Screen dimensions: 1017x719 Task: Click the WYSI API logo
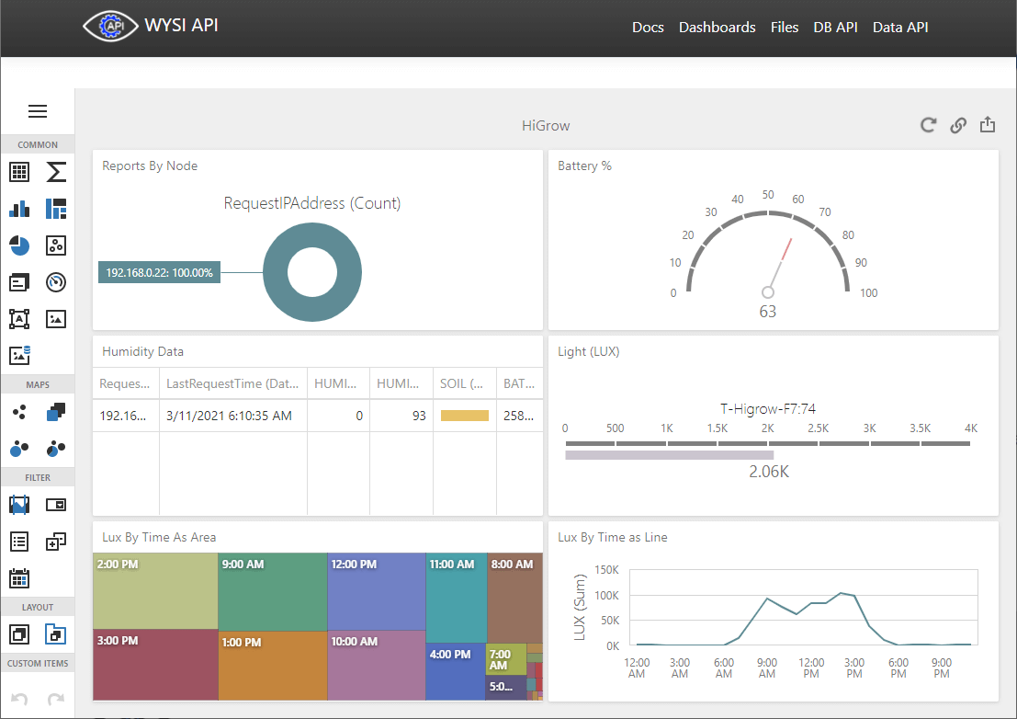click(110, 26)
